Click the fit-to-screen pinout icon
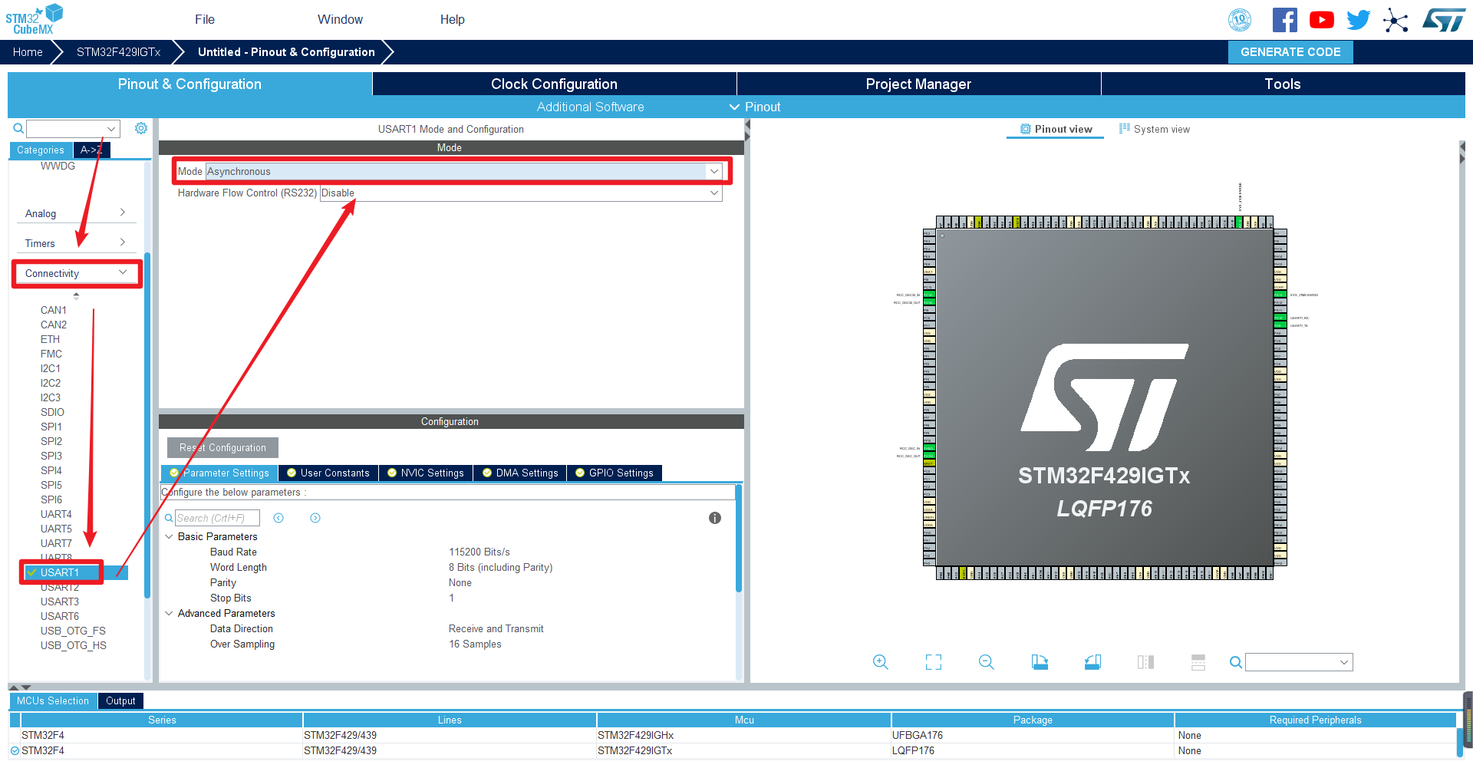 933,662
